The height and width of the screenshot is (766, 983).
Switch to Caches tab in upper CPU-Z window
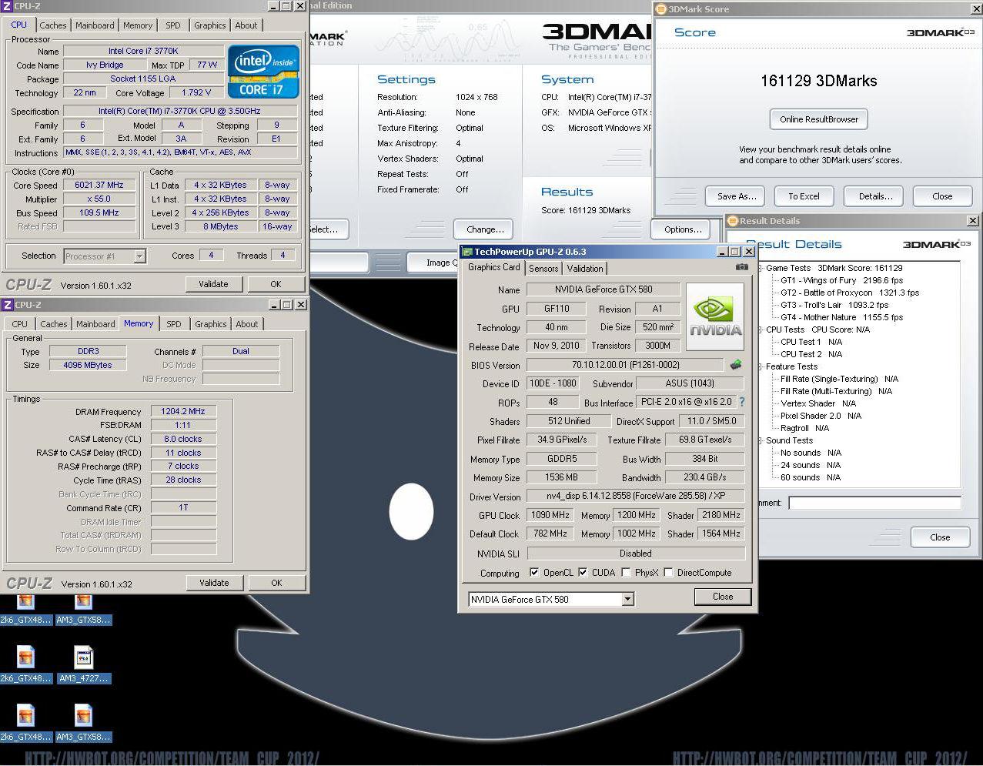[x=53, y=25]
